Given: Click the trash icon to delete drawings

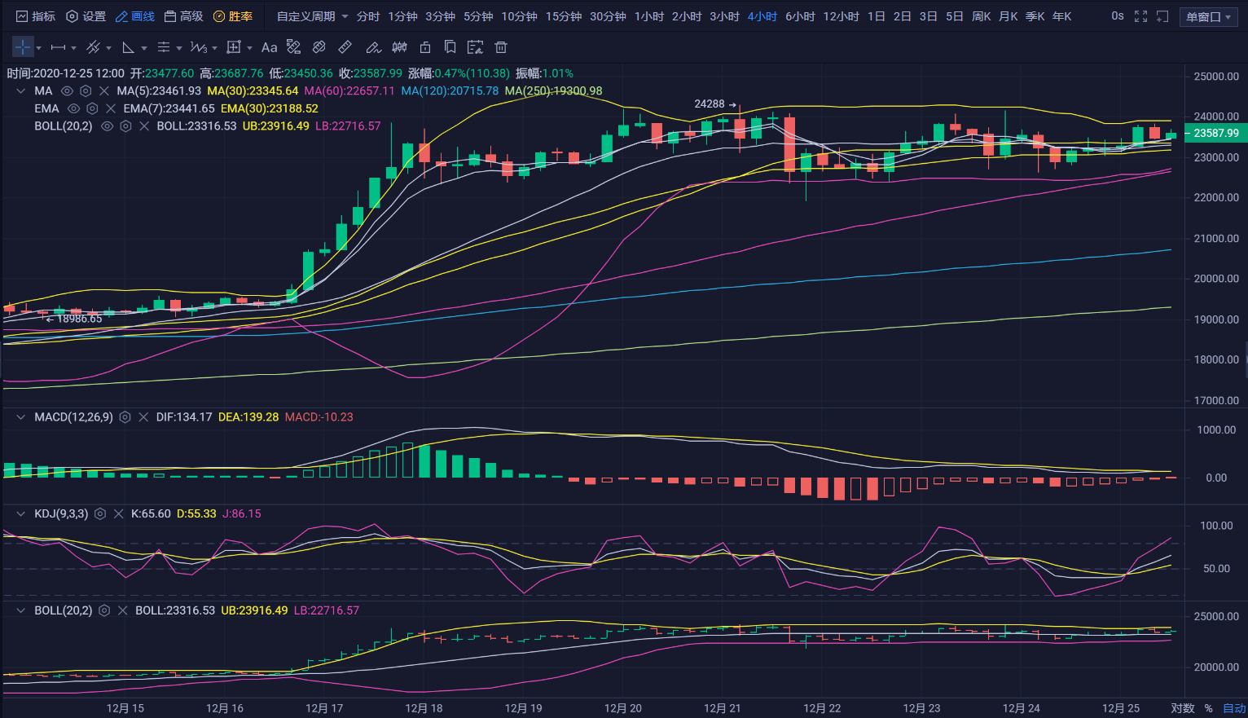Looking at the screenshot, I should (501, 47).
